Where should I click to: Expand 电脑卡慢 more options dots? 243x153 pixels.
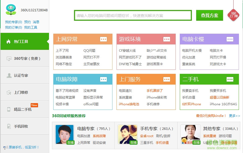[230, 39]
